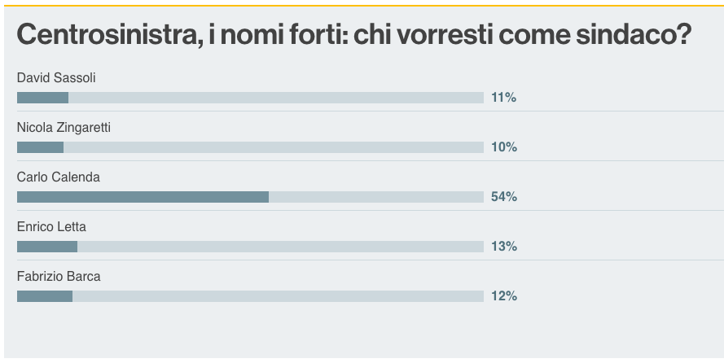This screenshot has height=363, width=724.
Task: Click the 12% value for Barca
Action: pyautogui.click(x=504, y=296)
